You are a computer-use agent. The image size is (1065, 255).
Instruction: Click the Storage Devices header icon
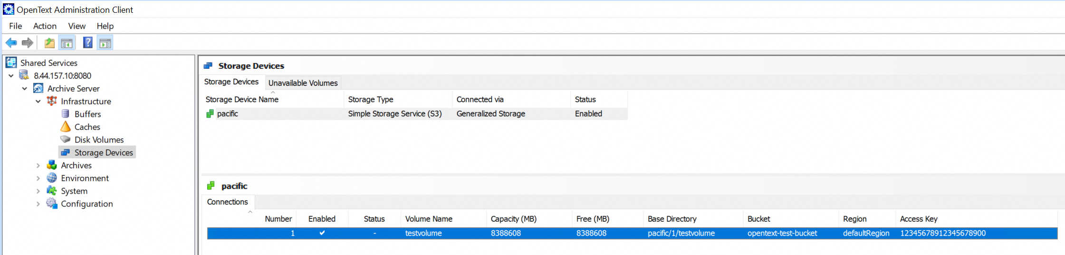pos(208,66)
